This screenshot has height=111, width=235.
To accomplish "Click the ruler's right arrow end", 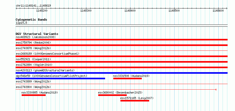I will tap(227, 8).
